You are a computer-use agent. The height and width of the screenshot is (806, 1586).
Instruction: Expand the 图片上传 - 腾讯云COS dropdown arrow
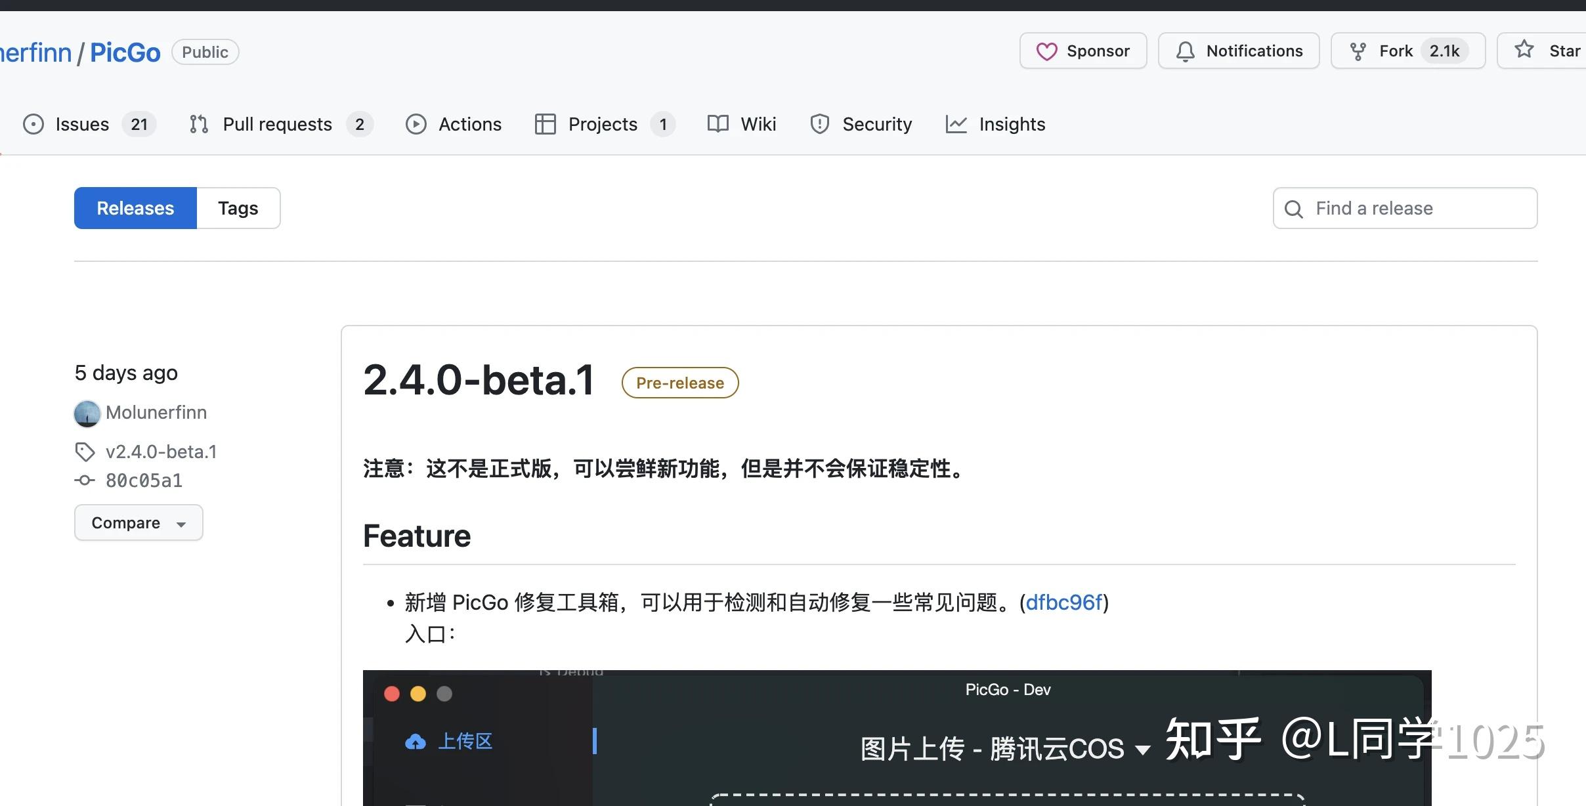tap(1143, 750)
